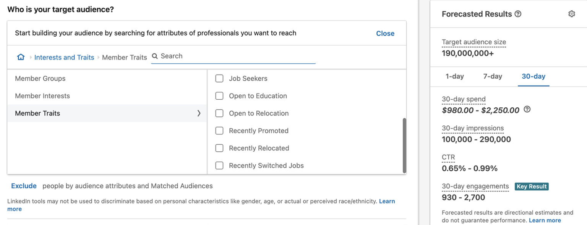Open Learn more about forecasted results
The height and width of the screenshot is (225, 587).
click(544, 220)
